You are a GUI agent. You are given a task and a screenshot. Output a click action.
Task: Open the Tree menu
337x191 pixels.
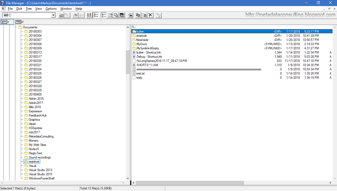(x=28, y=8)
